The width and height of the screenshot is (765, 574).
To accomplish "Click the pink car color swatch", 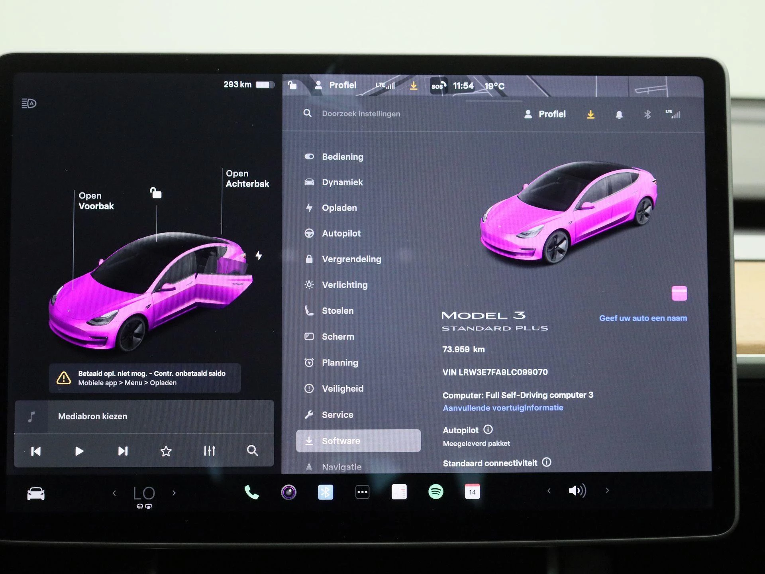I will (679, 293).
